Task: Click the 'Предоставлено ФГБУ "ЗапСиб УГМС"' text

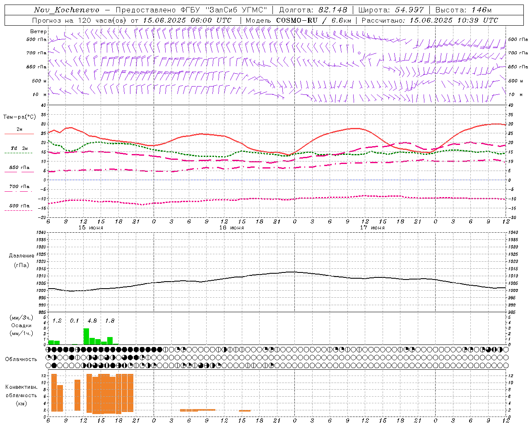Action: click(x=191, y=10)
